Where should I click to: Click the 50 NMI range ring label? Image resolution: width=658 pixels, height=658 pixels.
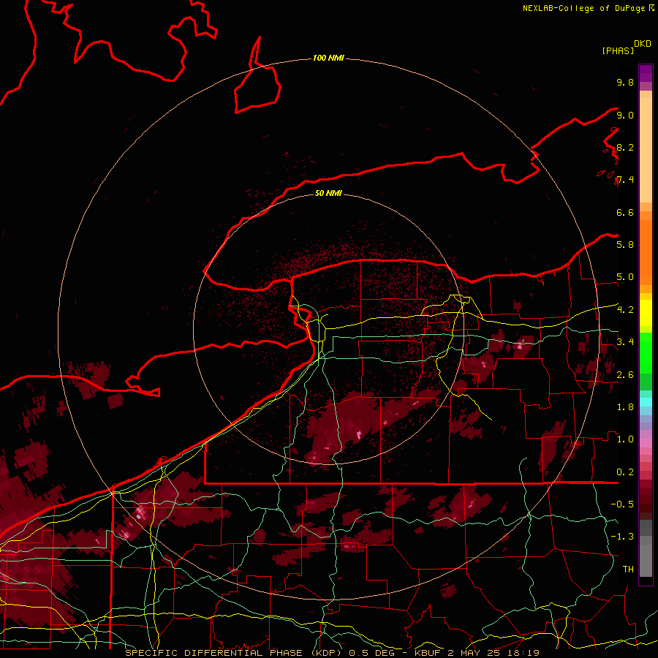tap(328, 193)
